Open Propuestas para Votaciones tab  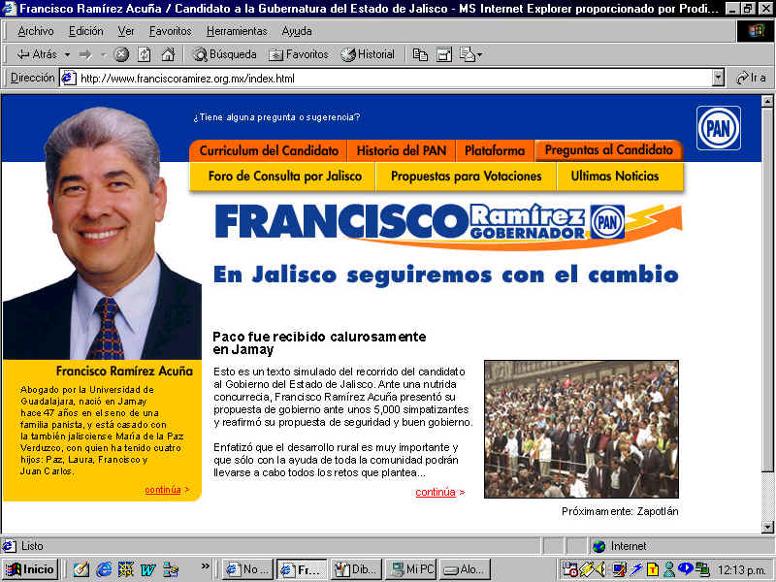point(467,177)
